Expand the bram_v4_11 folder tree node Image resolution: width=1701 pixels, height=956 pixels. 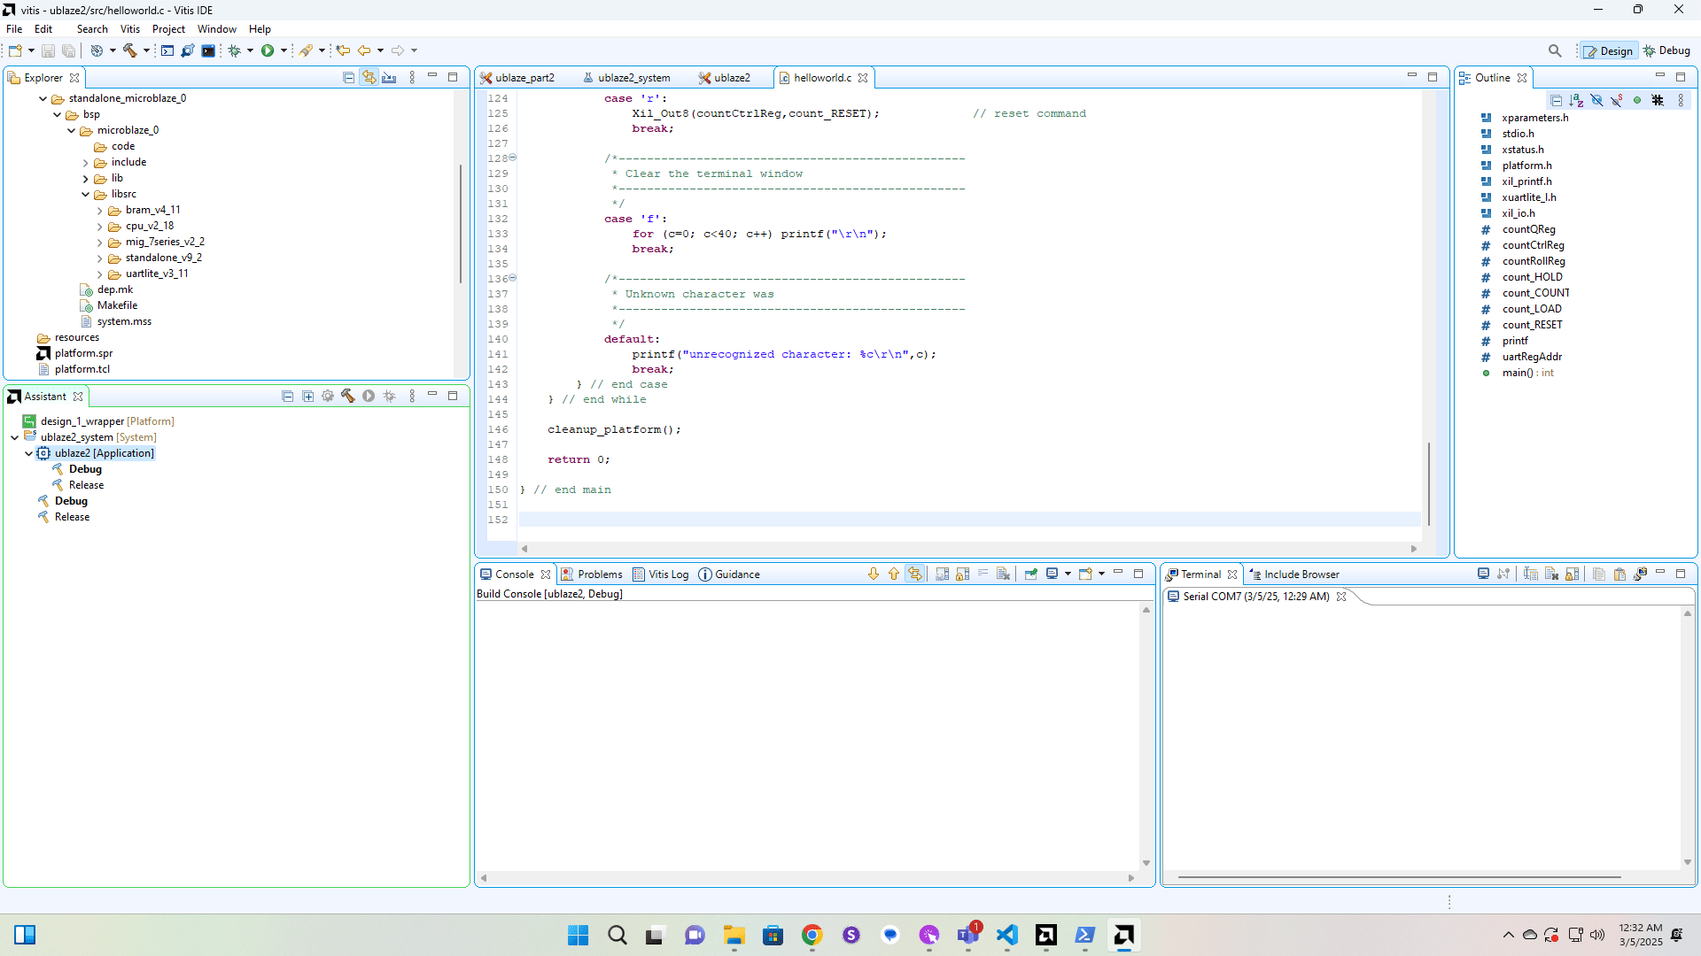(x=99, y=210)
